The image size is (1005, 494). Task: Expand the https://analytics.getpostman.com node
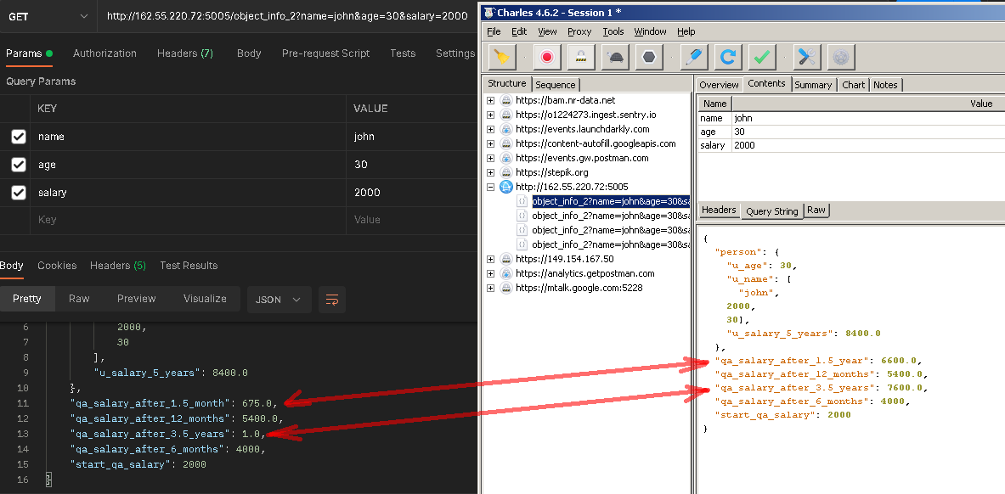(491, 273)
